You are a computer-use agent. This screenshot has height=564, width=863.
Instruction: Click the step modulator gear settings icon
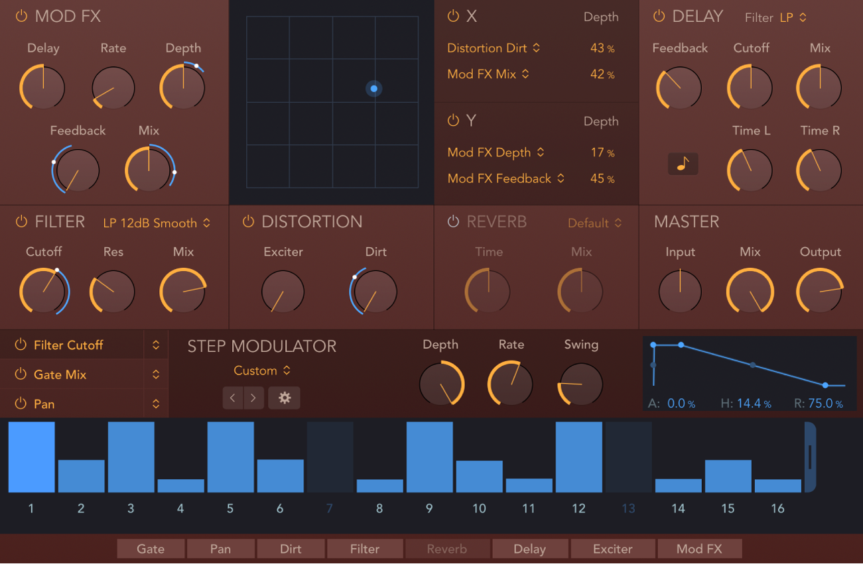pos(285,398)
